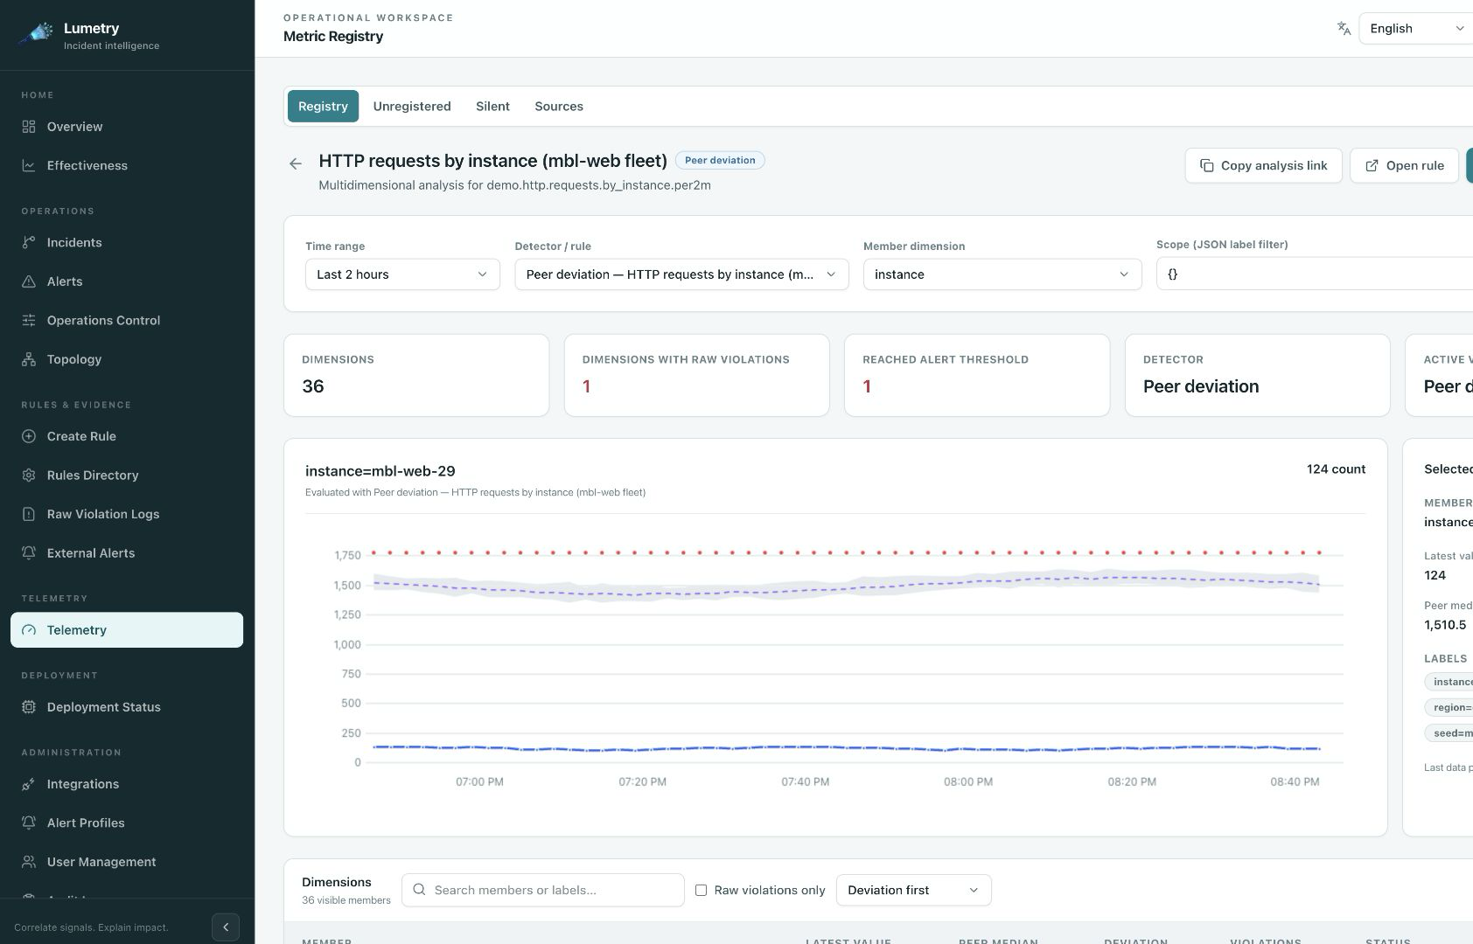Switch to the Silent tab

pos(492,106)
